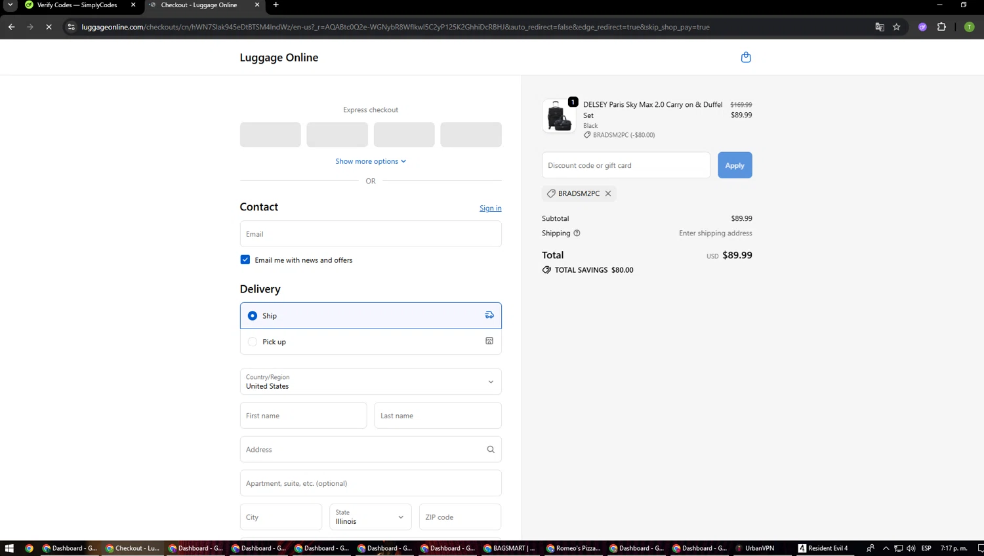Click the TOTAL SAVINGS $80.00 text
The height and width of the screenshot is (556, 984).
point(594,270)
